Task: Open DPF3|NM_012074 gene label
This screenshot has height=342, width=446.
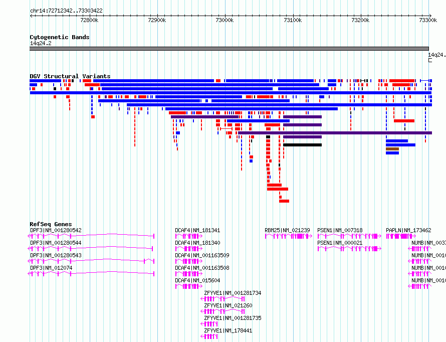Action: click(51, 268)
